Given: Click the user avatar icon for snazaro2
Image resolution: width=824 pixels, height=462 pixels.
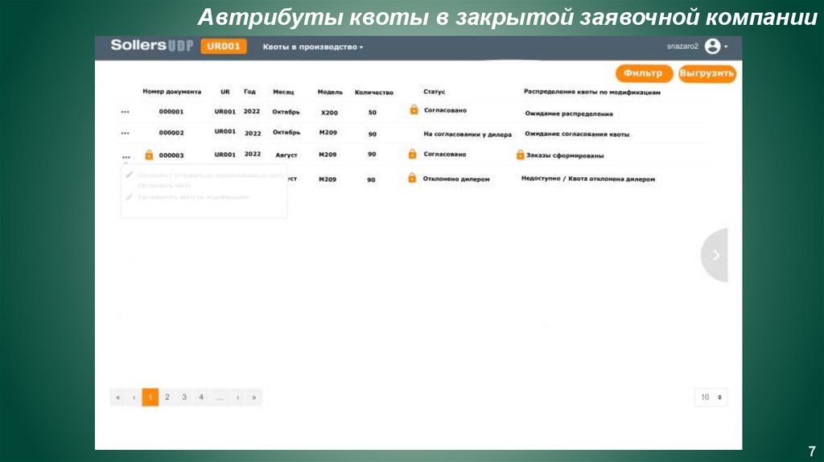Looking at the screenshot, I should (712, 47).
